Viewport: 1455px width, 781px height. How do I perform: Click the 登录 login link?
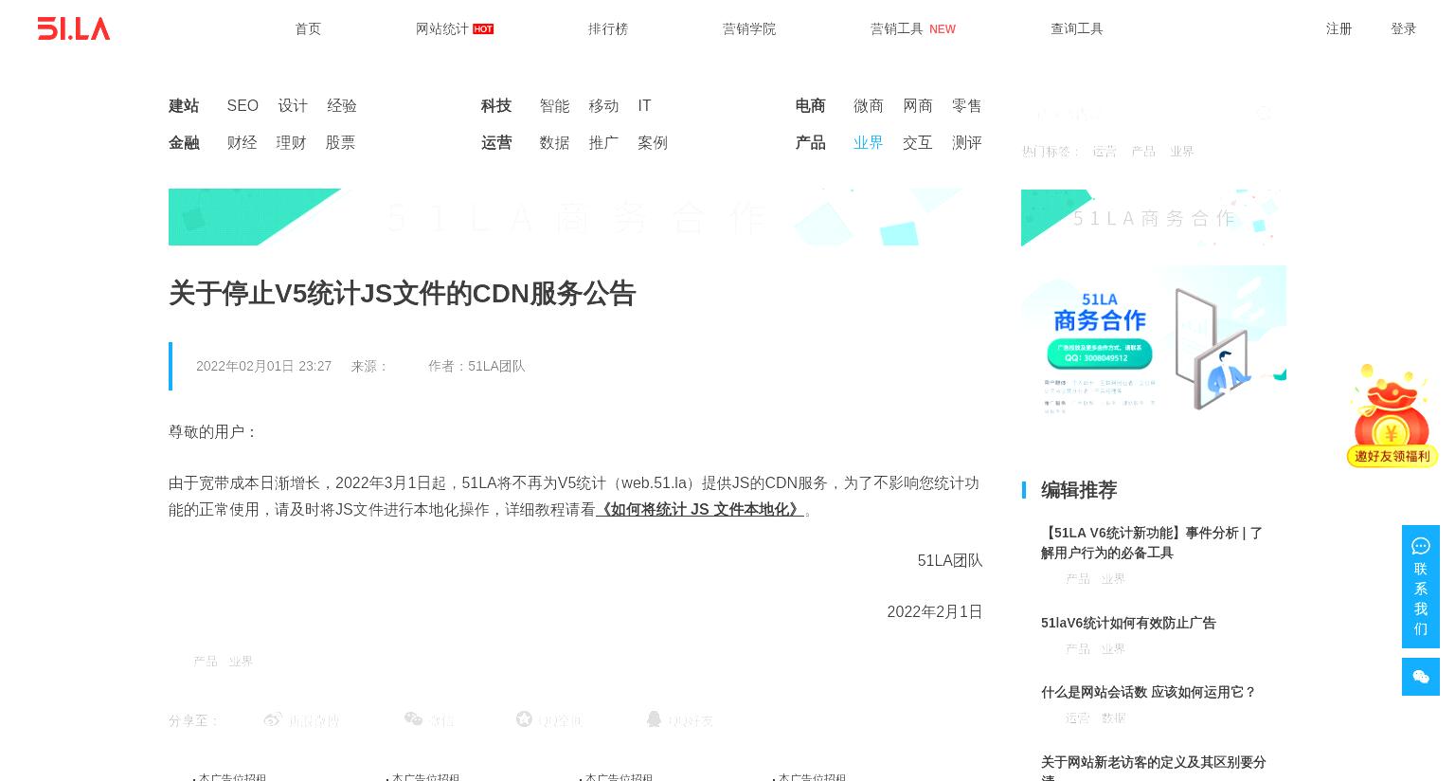pos(1404,28)
